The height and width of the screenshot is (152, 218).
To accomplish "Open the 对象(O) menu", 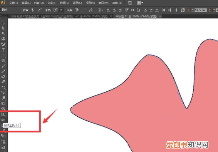I will 39,3.
